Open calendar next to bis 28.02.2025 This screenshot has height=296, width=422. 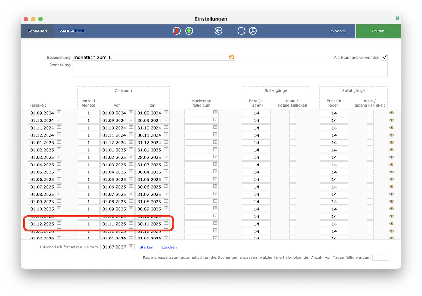coord(166,157)
